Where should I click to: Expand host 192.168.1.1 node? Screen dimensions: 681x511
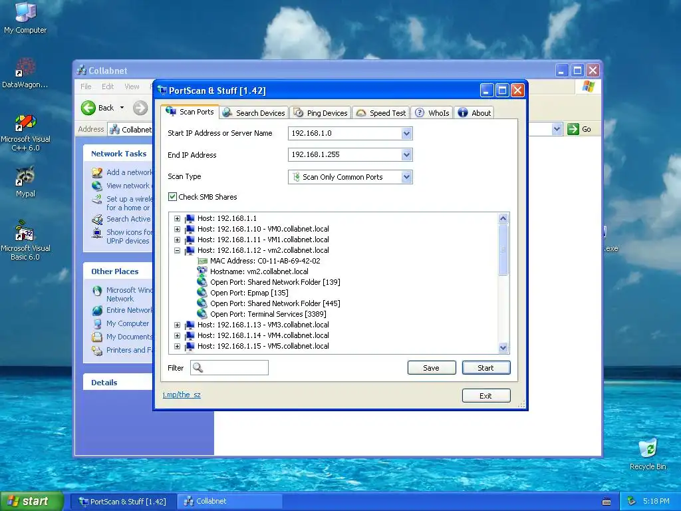coord(177,218)
